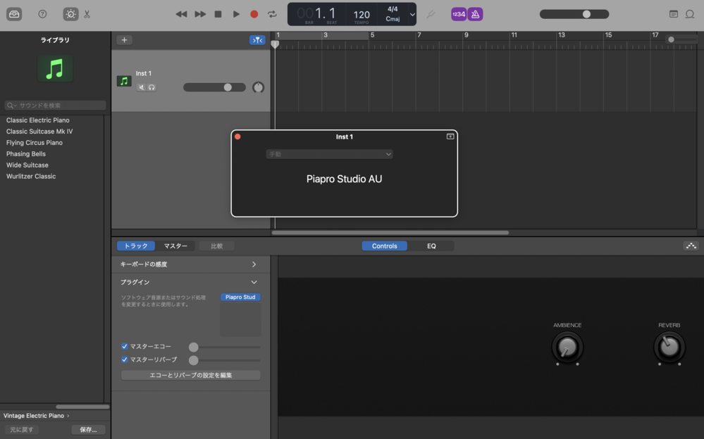Switch to the マスター tab
The height and width of the screenshot is (439, 704).
coord(175,246)
